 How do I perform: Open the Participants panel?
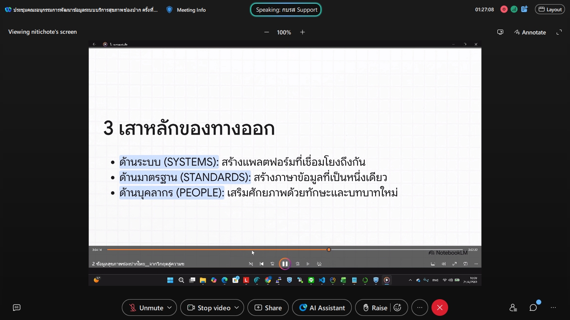(x=513, y=307)
